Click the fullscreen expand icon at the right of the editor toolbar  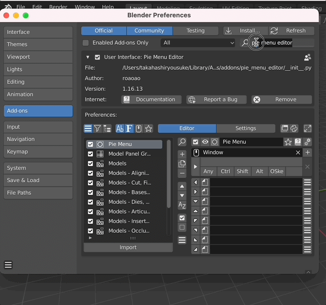[307, 128]
